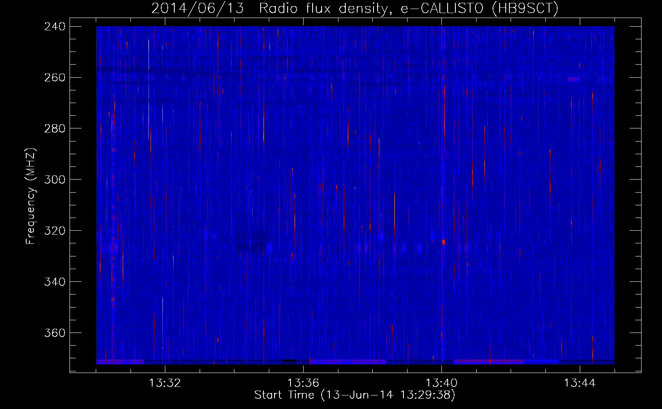Click the plot title "Radio flux density, e-CALLISTO (HB9SCT)"
The image size is (662, 409).
408,9
